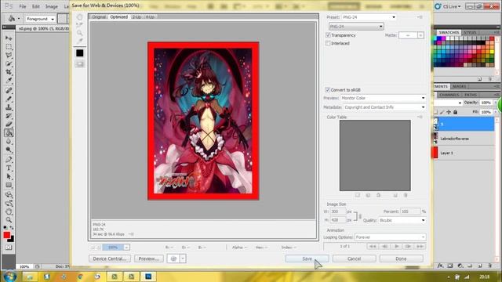
Task: Open the Windows Start menu
Action: click(x=9, y=277)
